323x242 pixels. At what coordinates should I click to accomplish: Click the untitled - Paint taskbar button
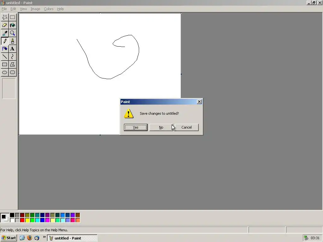tap(72, 238)
